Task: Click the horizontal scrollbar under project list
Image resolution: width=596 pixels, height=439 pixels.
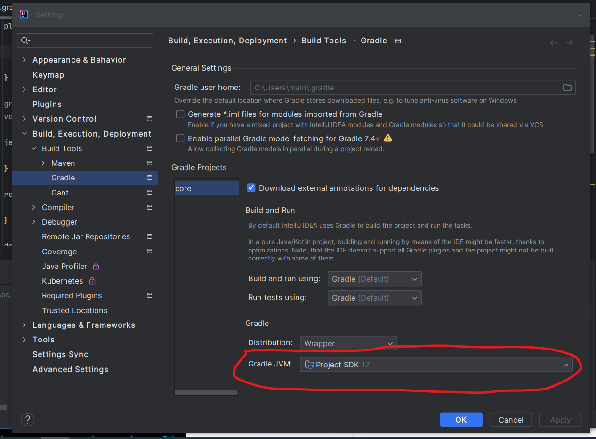Action: pos(206,392)
